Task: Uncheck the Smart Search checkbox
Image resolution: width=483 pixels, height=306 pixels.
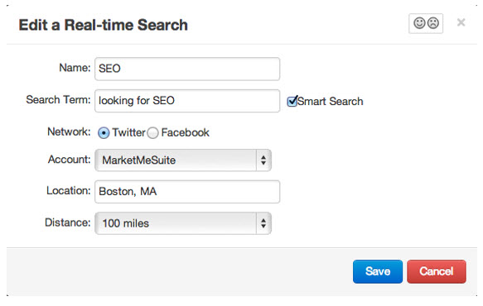Action: (x=292, y=101)
